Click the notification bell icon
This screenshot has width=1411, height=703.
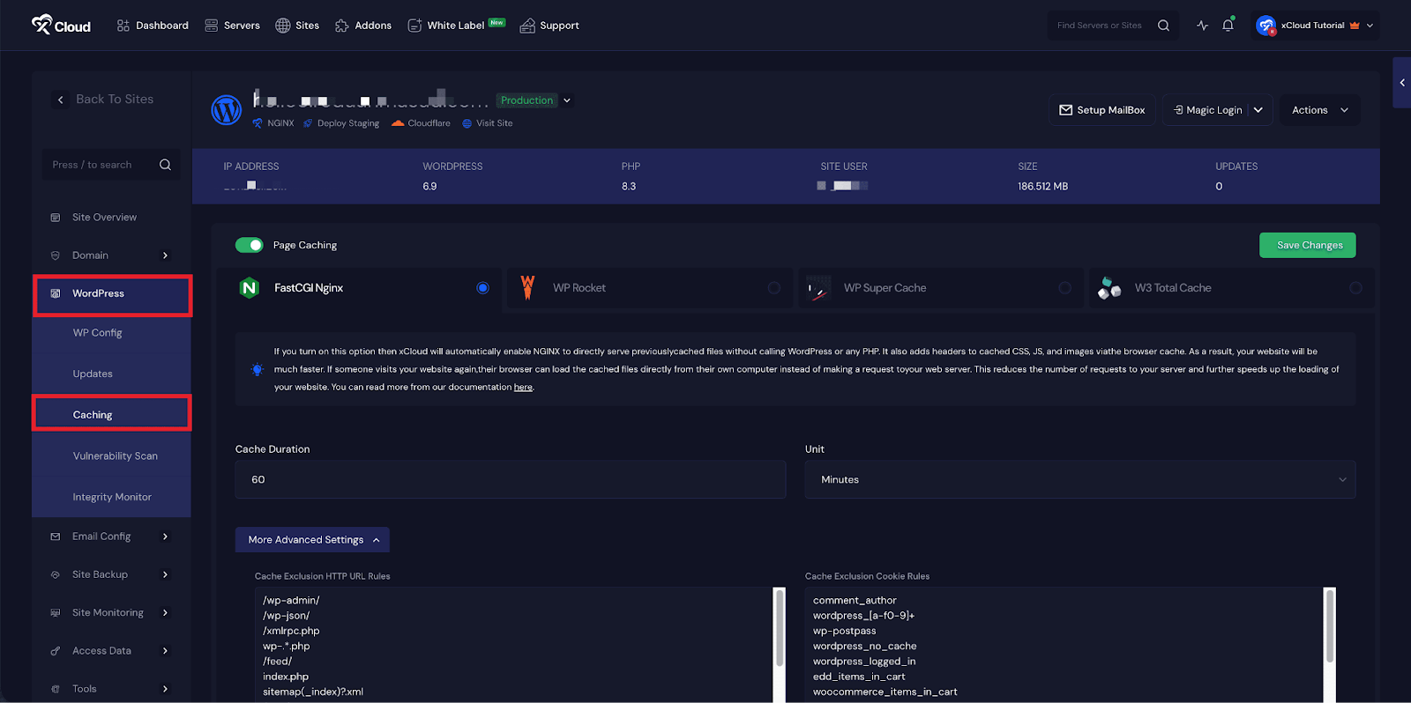[1228, 26]
